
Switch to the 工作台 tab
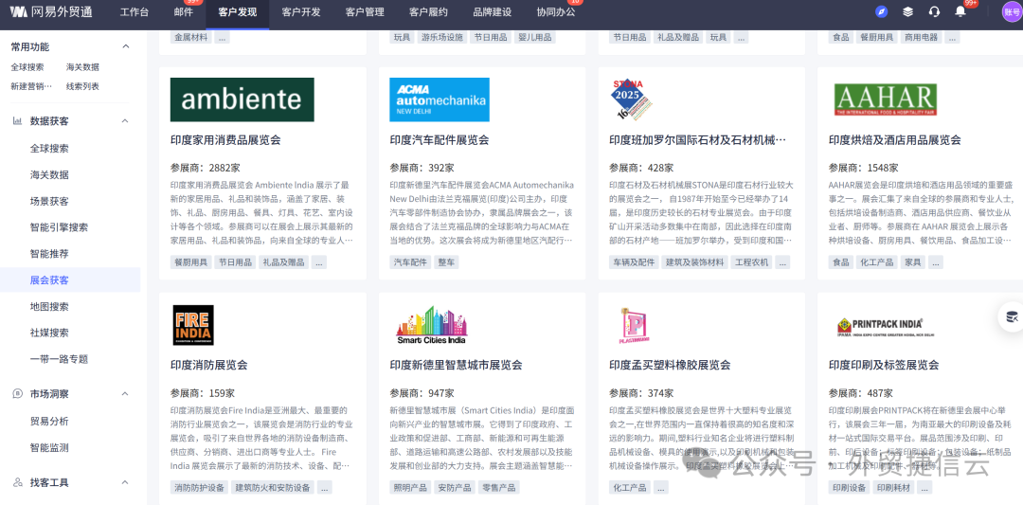pos(135,11)
